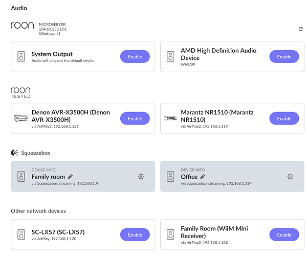Image resolution: width=307 pixels, height=256 pixels.
Task: Click 'Audio will play out the default device'
Action: coord(63,61)
